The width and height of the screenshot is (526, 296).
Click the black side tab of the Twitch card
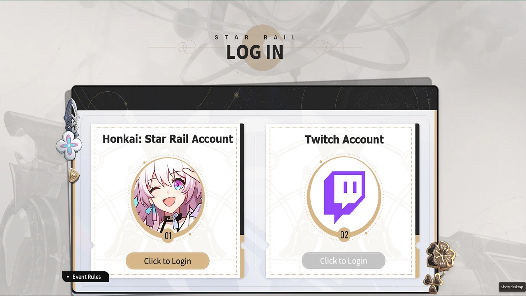point(418,179)
